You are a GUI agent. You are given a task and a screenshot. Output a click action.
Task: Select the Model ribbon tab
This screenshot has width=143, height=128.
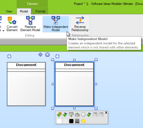point(24,11)
